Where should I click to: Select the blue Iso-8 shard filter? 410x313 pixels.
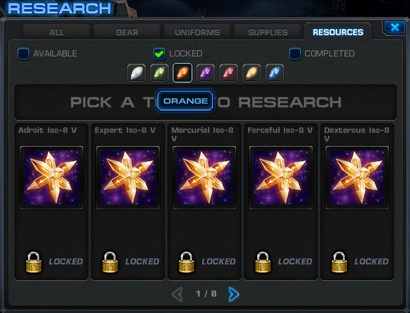coord(275,73)
